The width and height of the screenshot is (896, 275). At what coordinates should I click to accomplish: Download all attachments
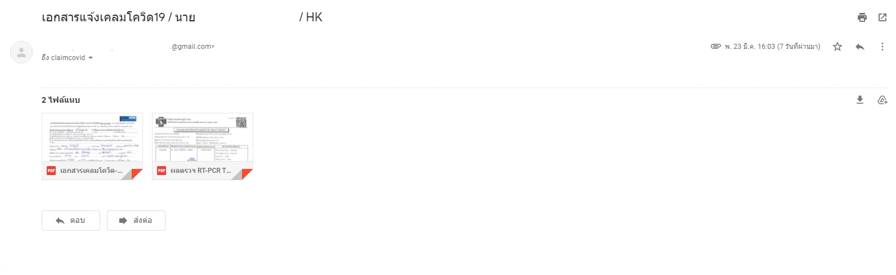coord(860,100)
